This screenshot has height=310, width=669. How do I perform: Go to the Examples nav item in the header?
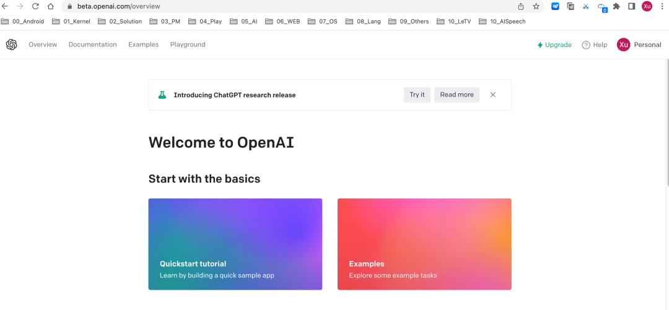143,45
